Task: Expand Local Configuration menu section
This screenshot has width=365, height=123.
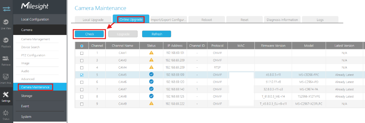Action: [40, 19]
